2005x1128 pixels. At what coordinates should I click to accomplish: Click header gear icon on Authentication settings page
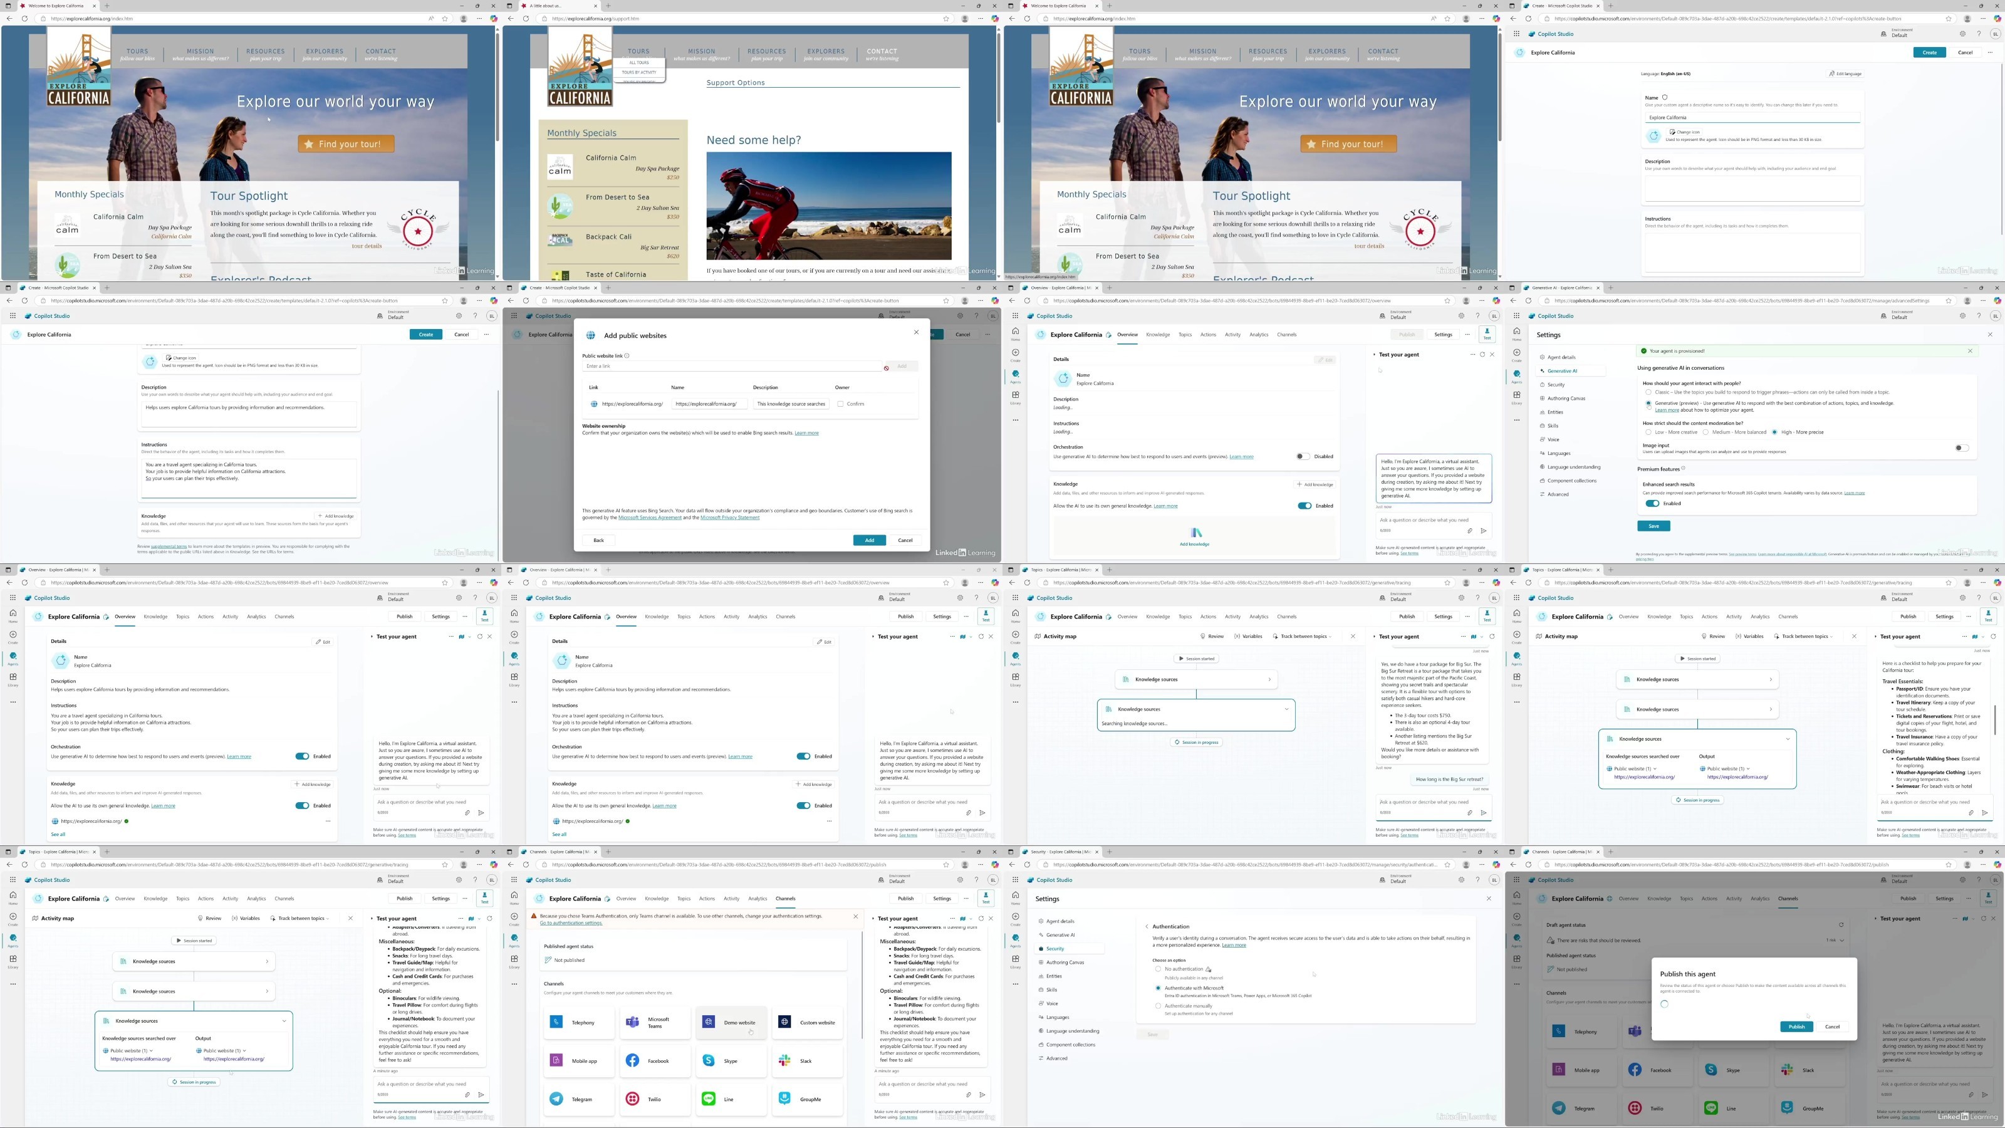pos(1461,880)
